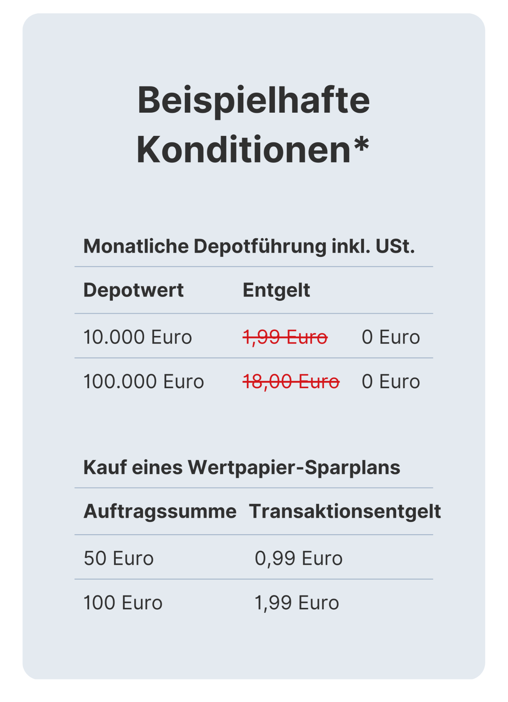Click the struck-through 1,99 Euro price
This screenshot has width=508, height=702.
[285, 337]
